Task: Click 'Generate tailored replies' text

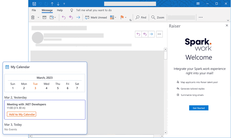Action: pyautogui.click(x=193, y=89)
